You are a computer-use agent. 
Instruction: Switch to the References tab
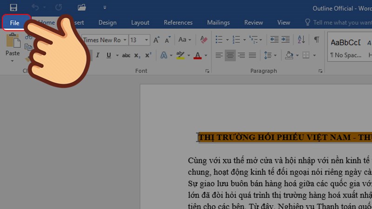tap(178, 22)
